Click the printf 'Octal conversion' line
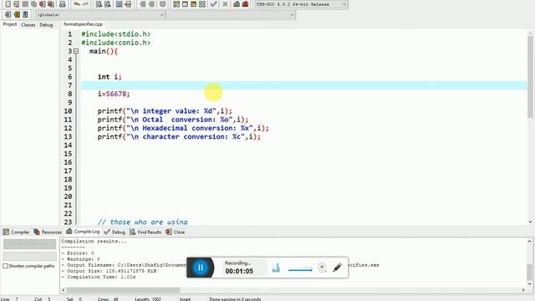Screen dimensions: 535x301 point(173,120)
